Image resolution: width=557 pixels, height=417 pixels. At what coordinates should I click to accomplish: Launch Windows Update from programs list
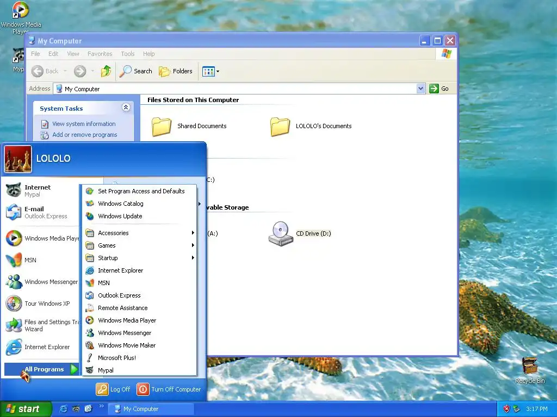click(x=140, y=216)
